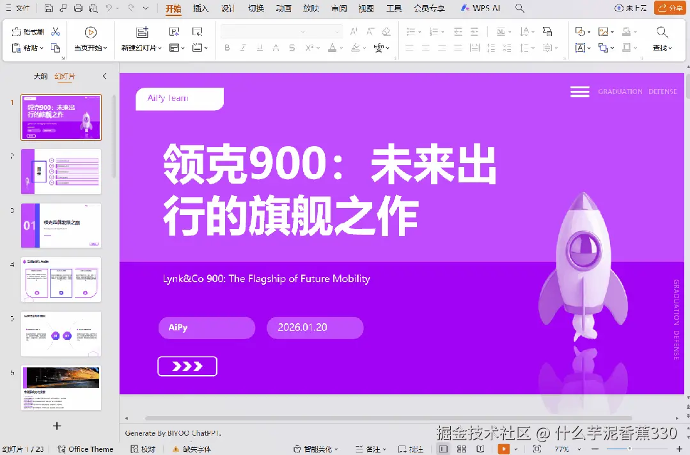The width and height of the screenshot is (690, 455).
Task: Undo the last action
Action: click(x=109, y=8)
